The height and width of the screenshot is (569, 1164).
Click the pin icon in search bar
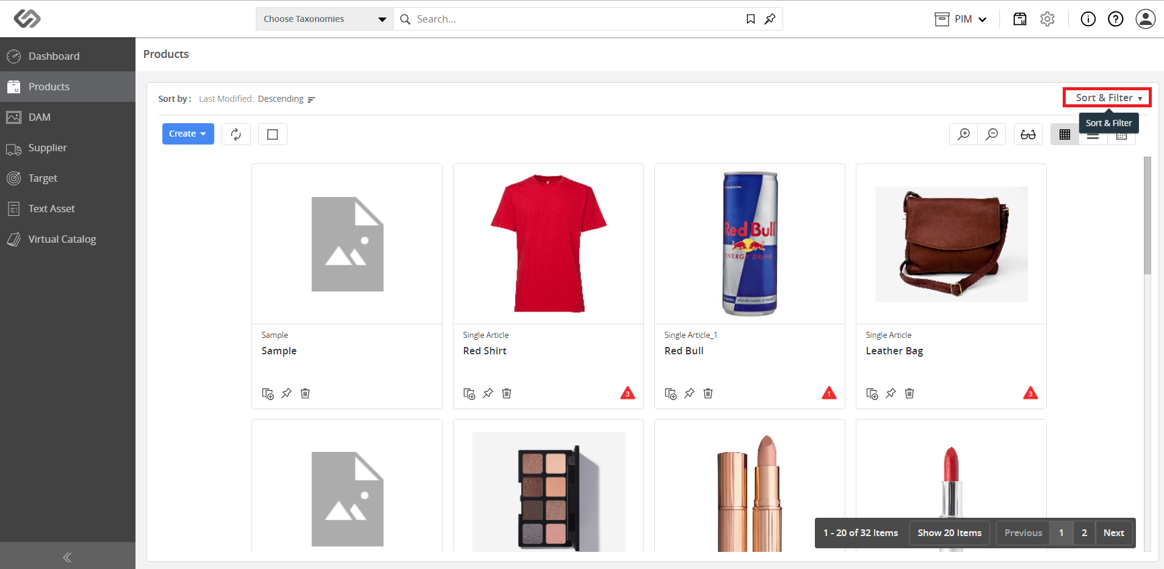770,19
